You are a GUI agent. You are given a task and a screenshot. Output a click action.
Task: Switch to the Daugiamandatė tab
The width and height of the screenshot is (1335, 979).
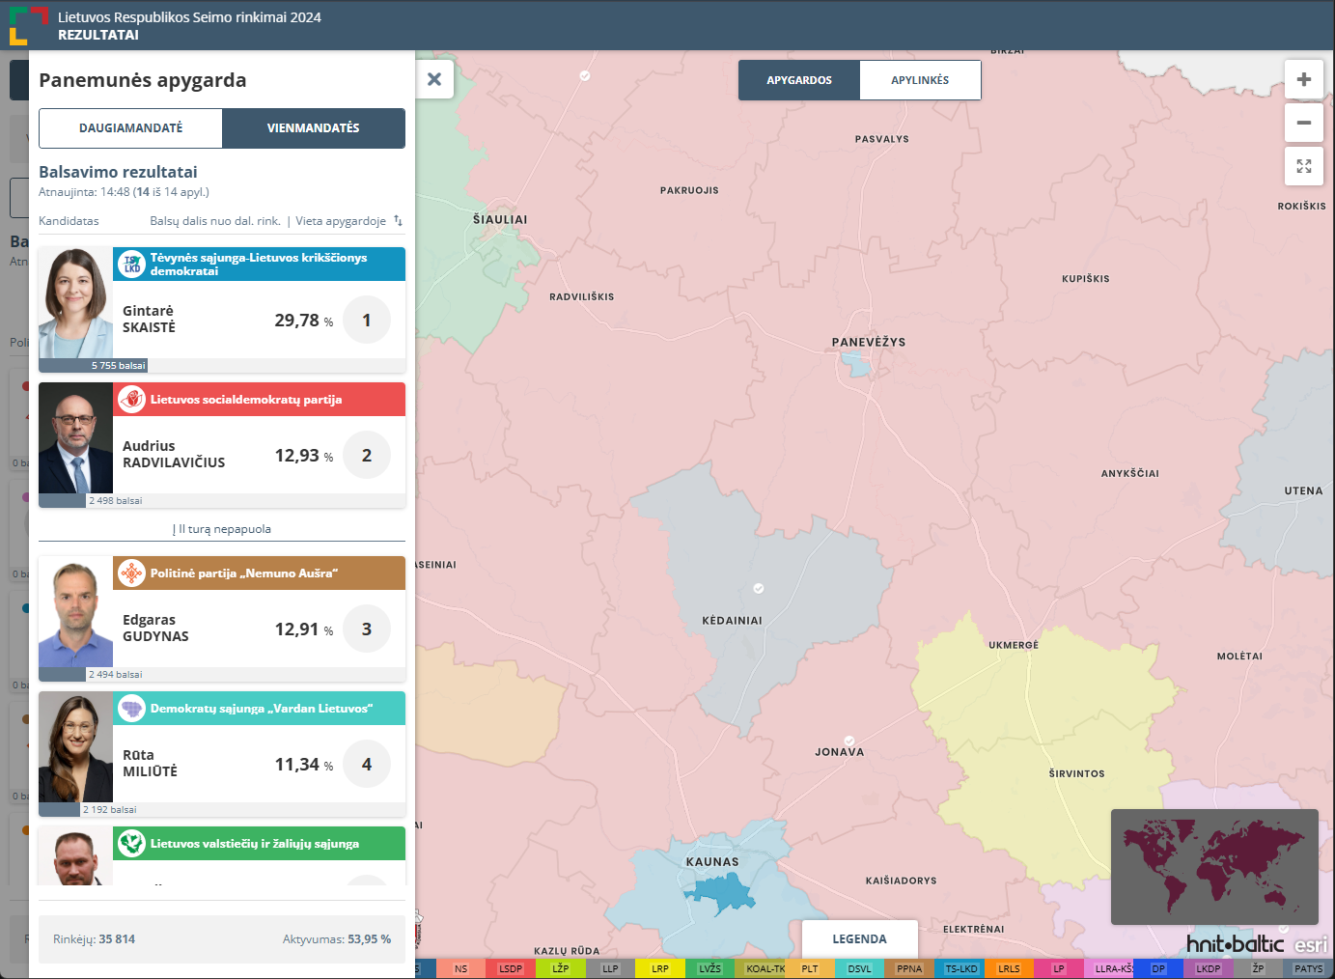click(x=131, y=128)
